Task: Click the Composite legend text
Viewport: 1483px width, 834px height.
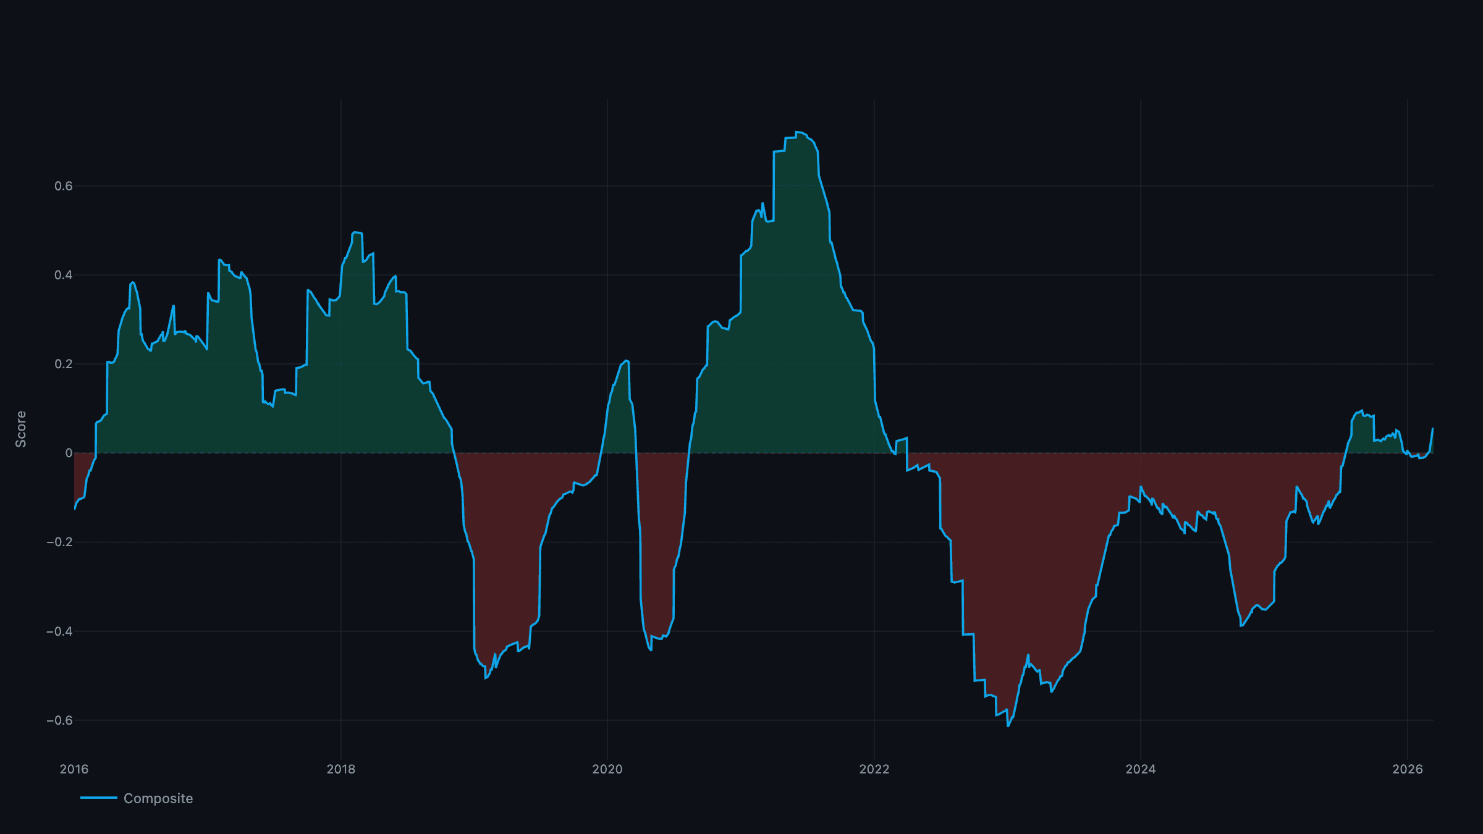Action: pyautogui.click(x=158, y=798)
